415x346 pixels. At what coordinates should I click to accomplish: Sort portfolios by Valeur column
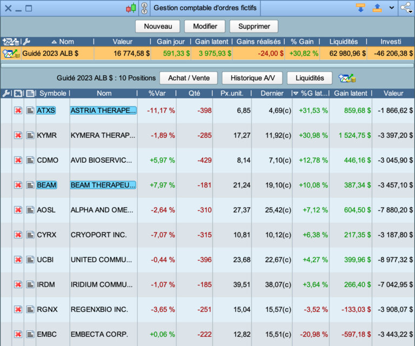pyautogui.click(x=122, y=42)
